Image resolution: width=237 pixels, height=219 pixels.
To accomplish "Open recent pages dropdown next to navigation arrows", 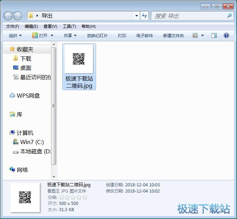I will (24, 16).
